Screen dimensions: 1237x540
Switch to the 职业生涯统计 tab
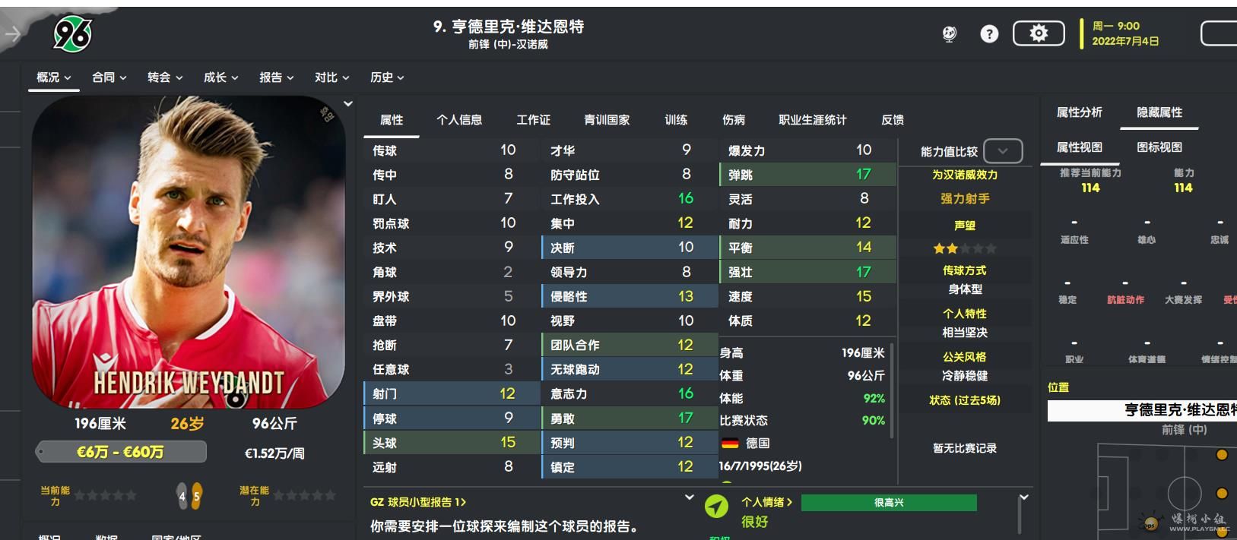[x=812, y=120]
